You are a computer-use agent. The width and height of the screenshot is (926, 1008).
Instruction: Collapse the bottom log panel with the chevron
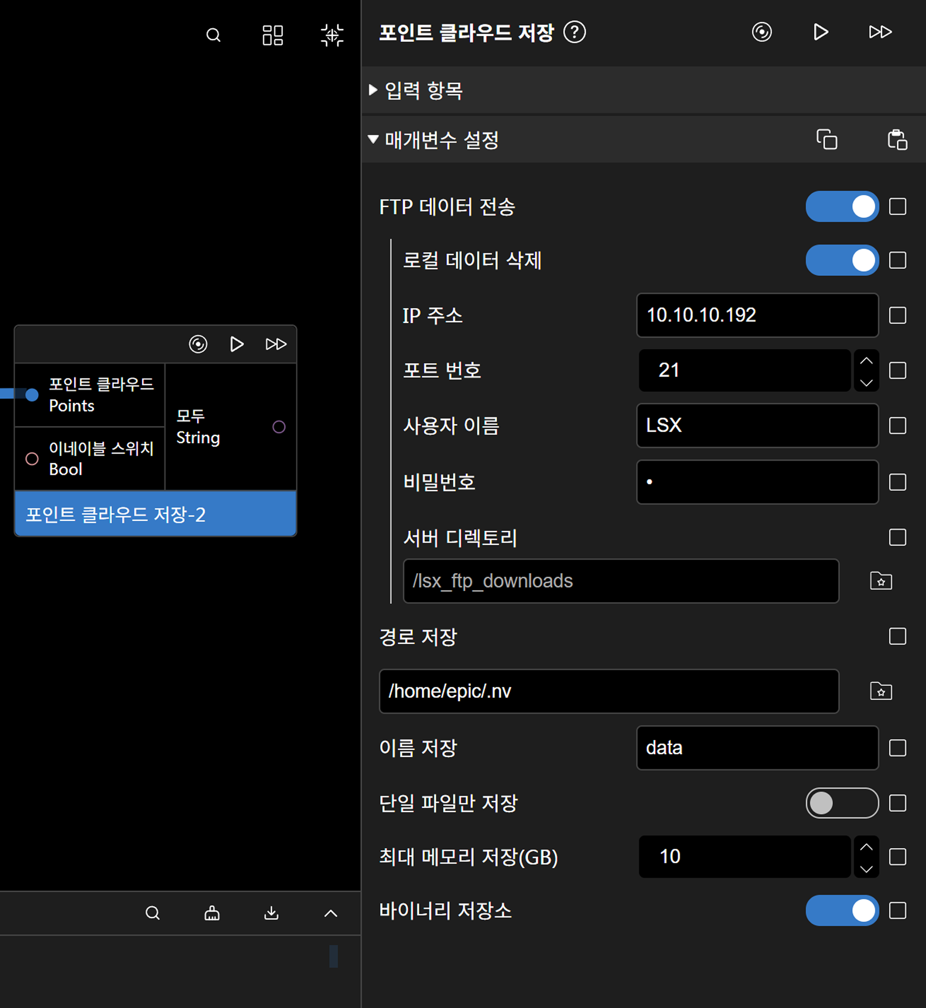point(331,913)
